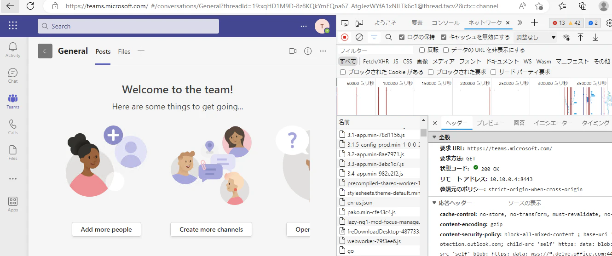Image resolution: width=612 pixels, height=256 pixels.
Task: Stop recording network log red button
Action: [345, 37]
